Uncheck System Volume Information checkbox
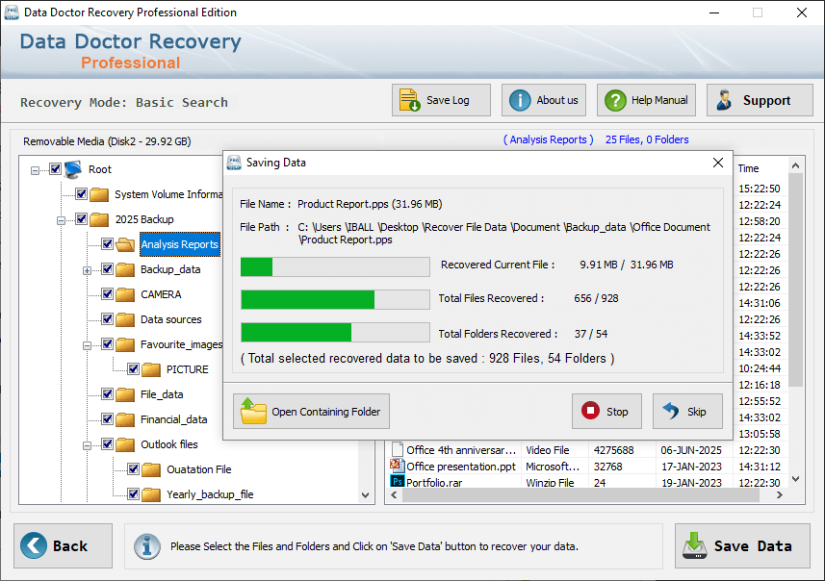Image resolution: width=825 pixels, height=581 pixels. (x=81, y=193)
